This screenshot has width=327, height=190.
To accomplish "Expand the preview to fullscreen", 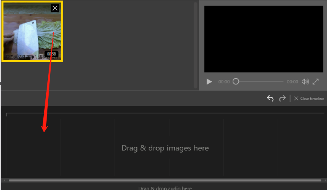I will click(x=315, y=82).
